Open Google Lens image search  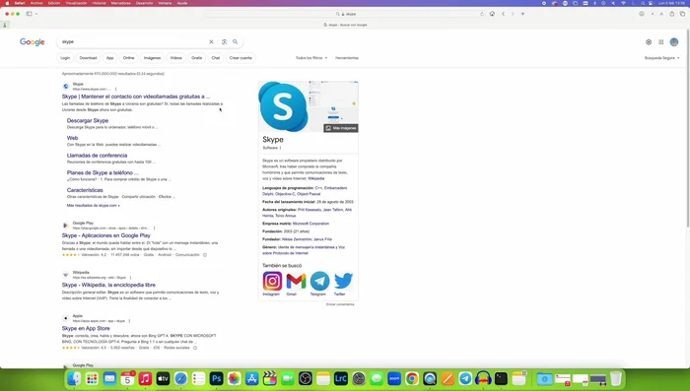click(x=225, y=41)
